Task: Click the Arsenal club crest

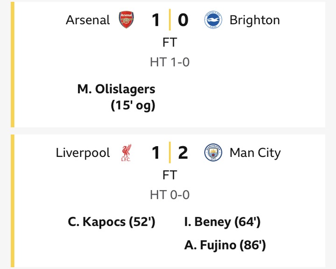Action: (x=127, y=20)
